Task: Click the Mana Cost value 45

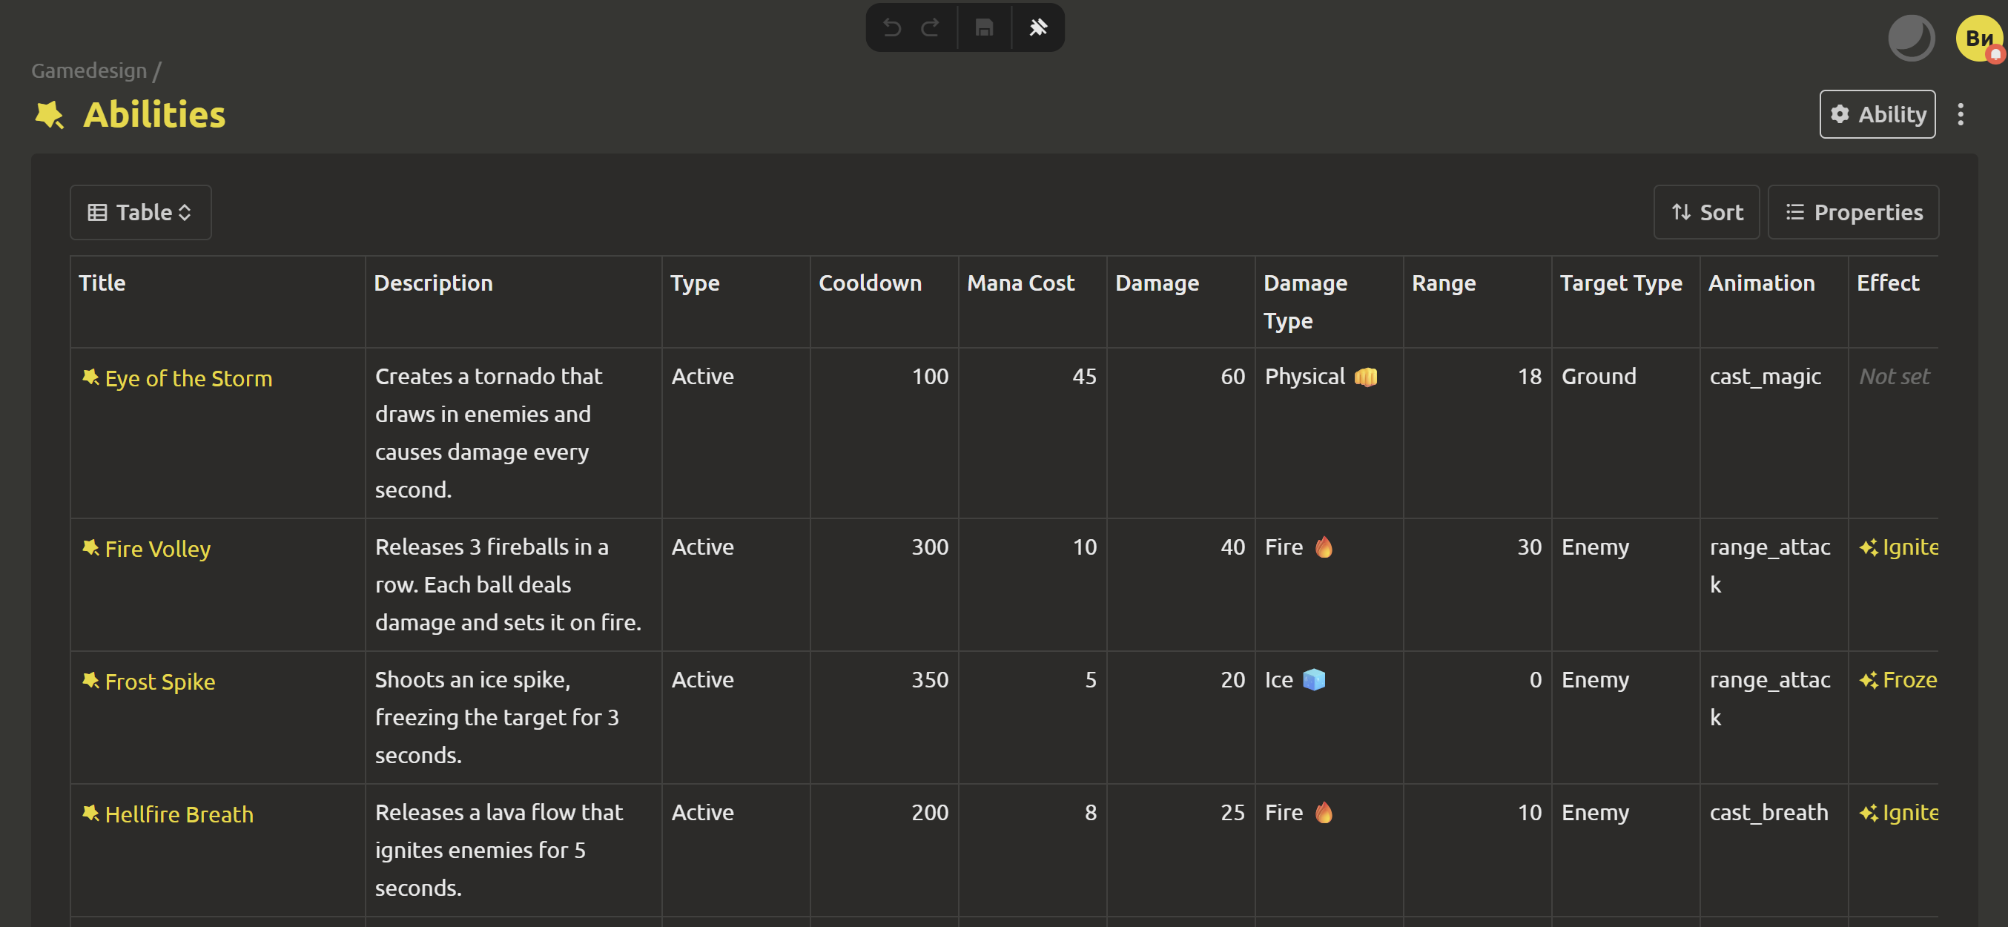Action: click(1084, 377)
